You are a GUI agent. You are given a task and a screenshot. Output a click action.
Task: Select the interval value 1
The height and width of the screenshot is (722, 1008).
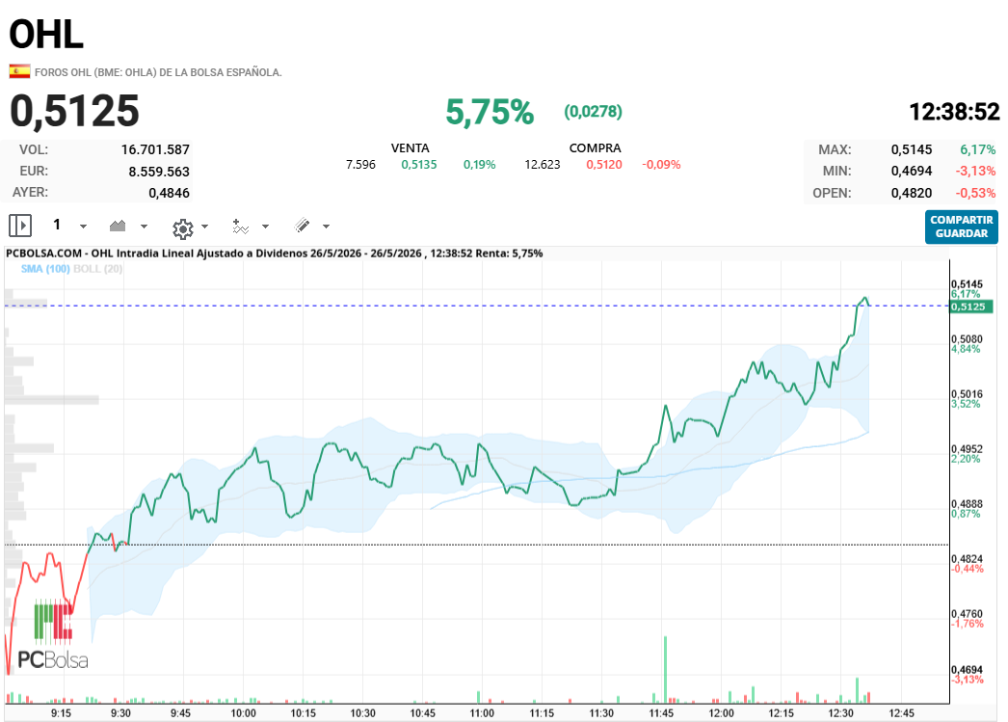(57, 225)
